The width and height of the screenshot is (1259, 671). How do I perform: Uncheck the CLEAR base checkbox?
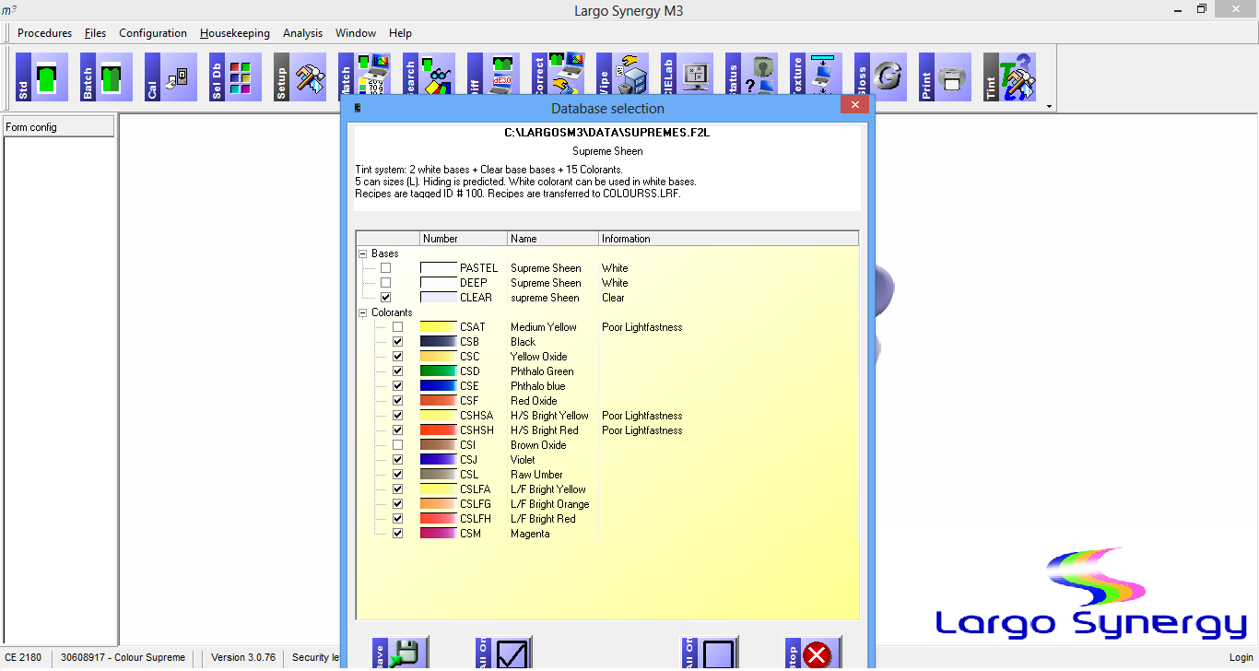(x=385, y=298)
